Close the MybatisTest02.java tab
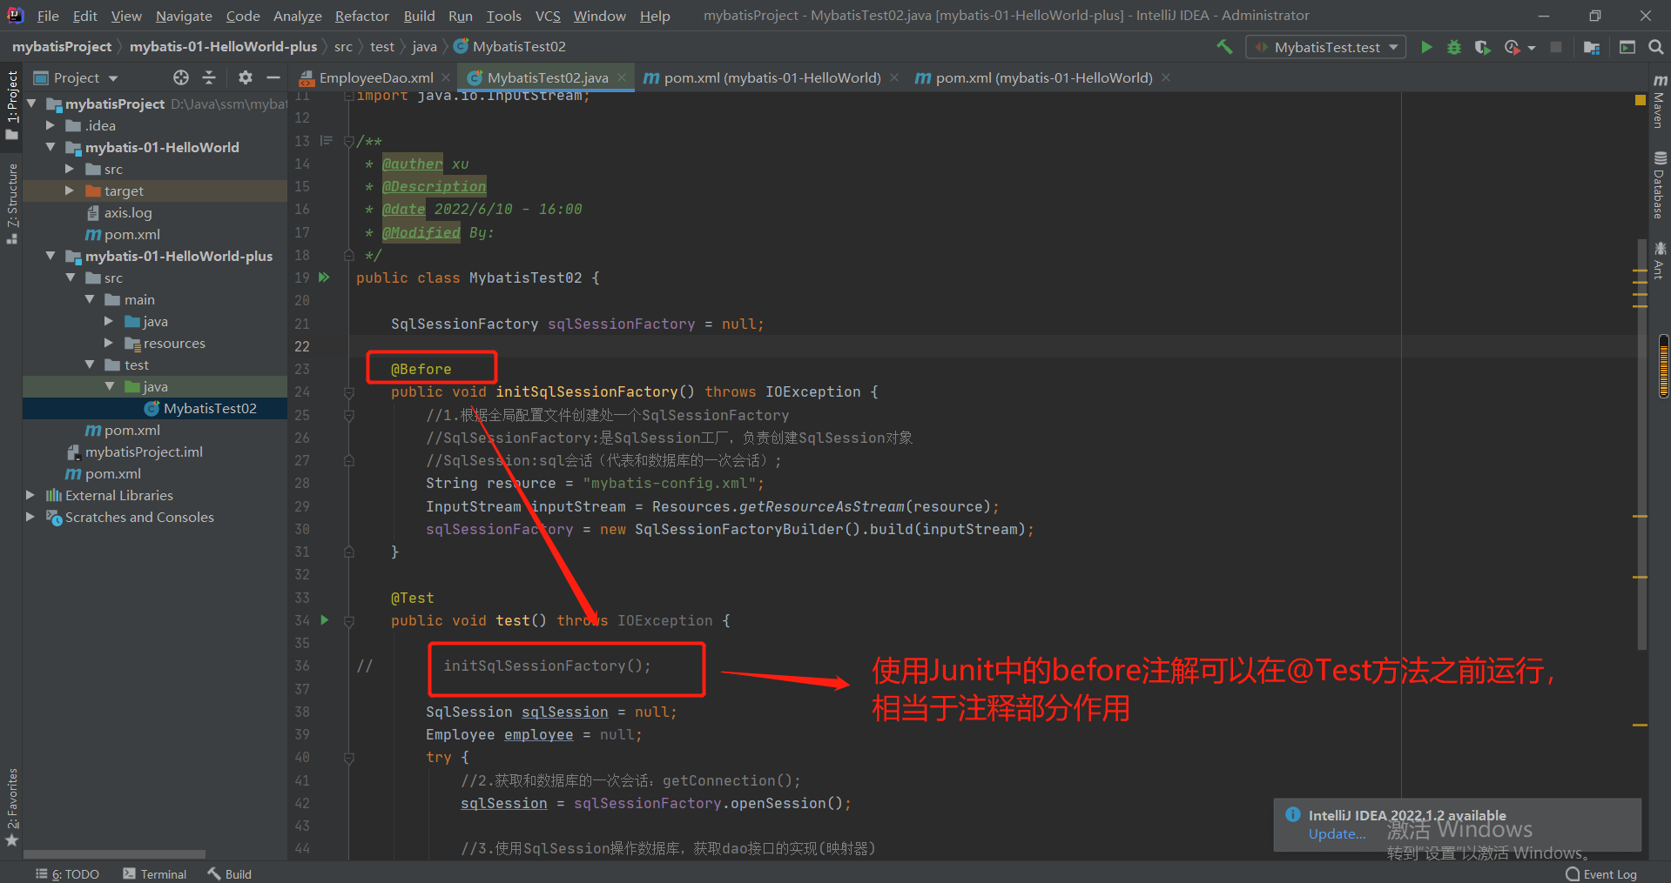The height and width of the screenshot is (883, 1671). click(x=622, y=77)
